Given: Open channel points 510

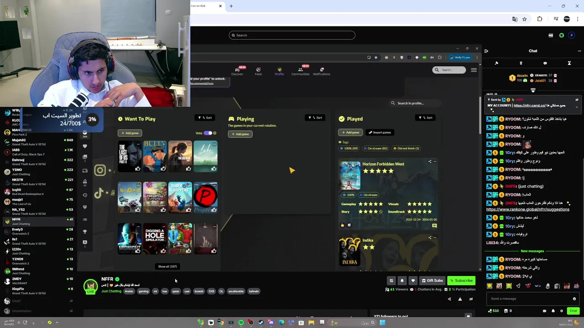Looking at the screenshot, I should point(494,311).
